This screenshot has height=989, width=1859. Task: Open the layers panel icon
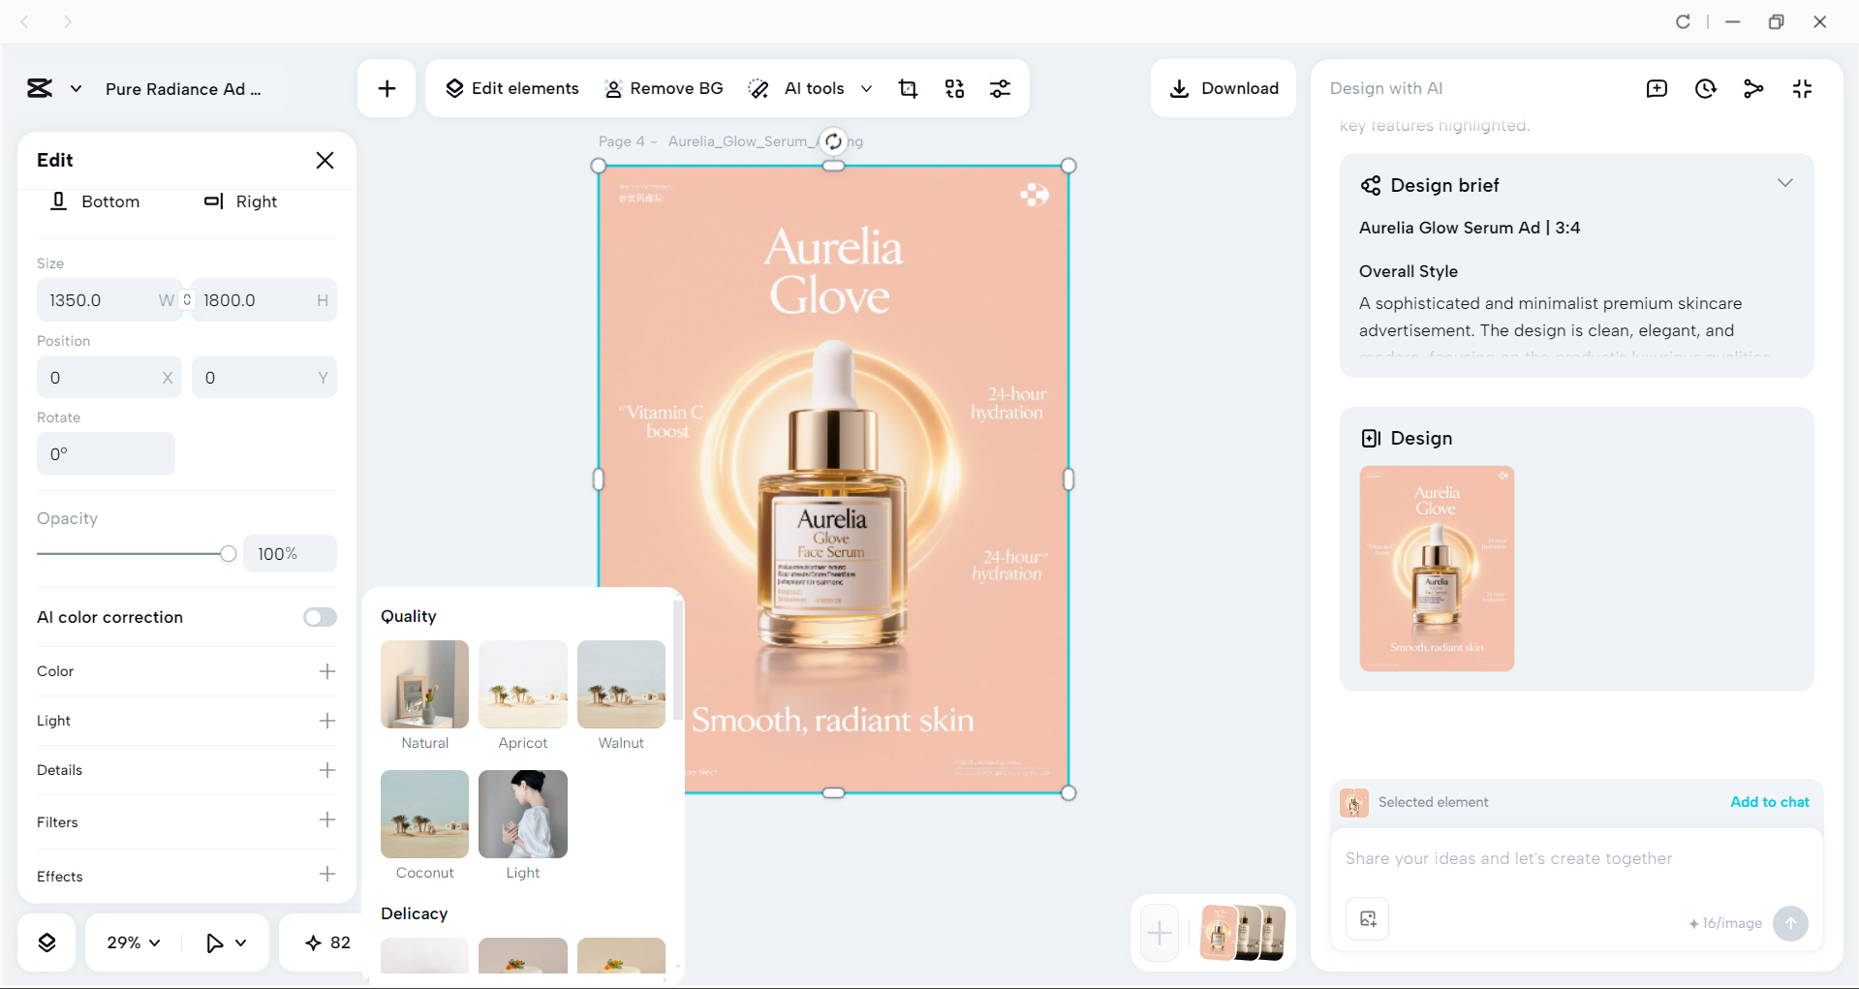point(46,943)
